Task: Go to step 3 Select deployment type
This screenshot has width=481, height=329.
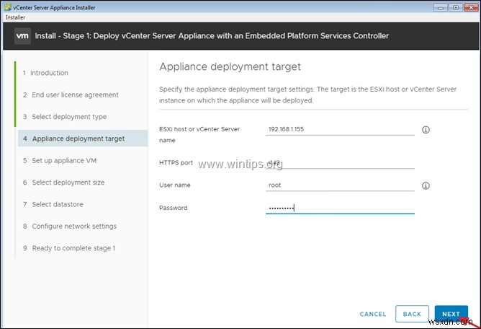Action: [65, 117]
